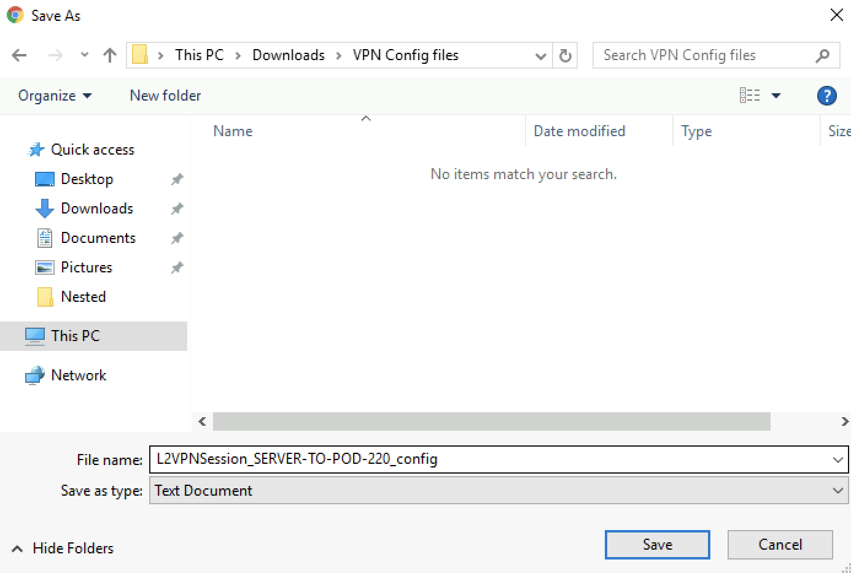The width and height of the screenshot is (851, 573).
Task: Select the Nested folder
Action: point(84,297)
